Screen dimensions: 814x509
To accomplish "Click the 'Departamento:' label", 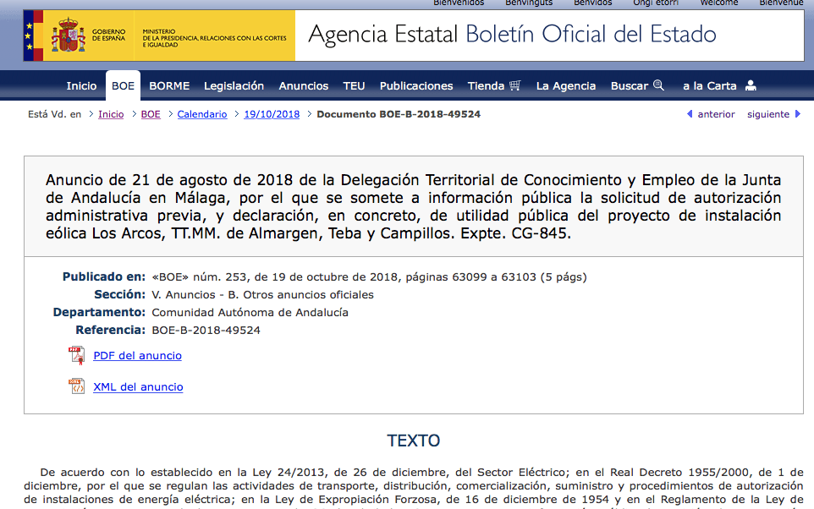I will click(99, 312).
